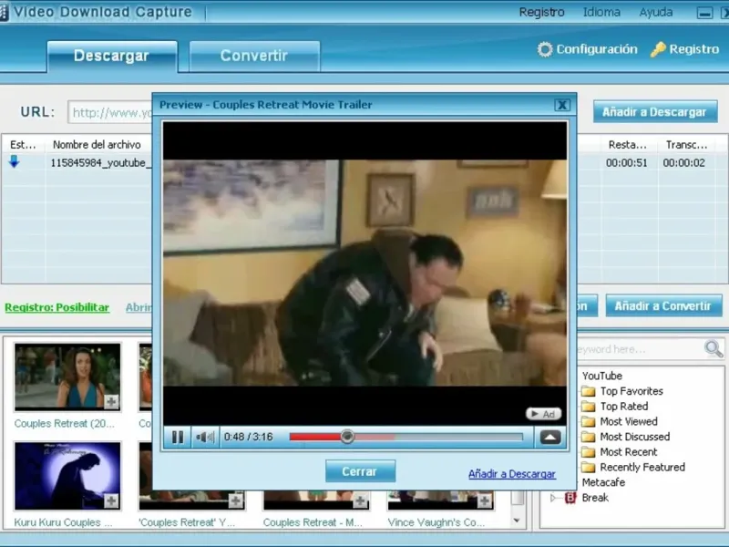Open the Kuru Kuru Couples thumbnail

pyautogui.click(x=67, y=476)
